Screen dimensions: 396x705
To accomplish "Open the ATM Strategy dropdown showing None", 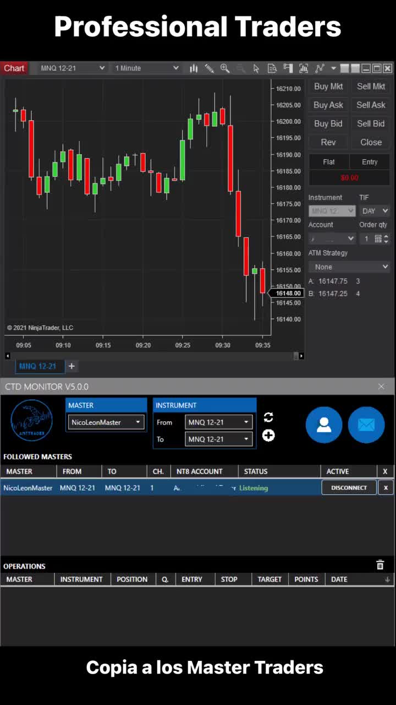I will [x=349, y=267].
